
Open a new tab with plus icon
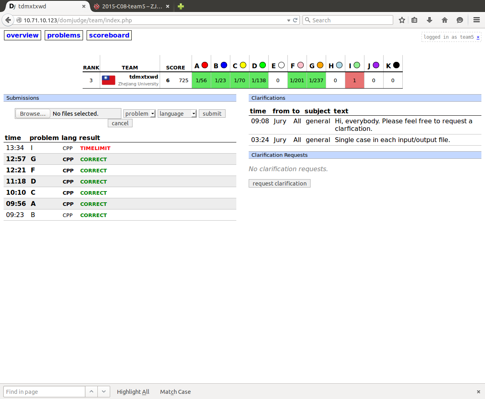[181, 6]
